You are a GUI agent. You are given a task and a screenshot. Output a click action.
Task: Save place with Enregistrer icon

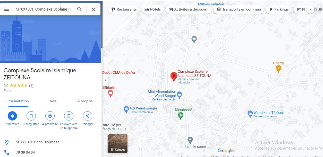pyautogui.click(x=31, y=116)
